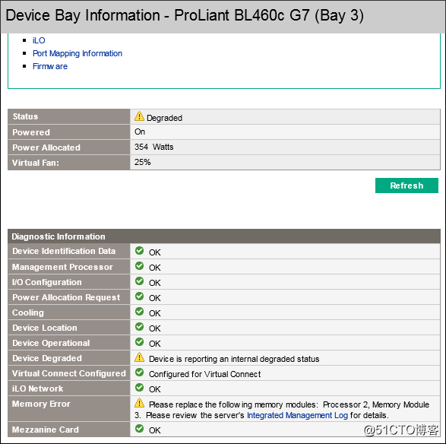Click Mezzanine Card OK check icon

point(139,428)
